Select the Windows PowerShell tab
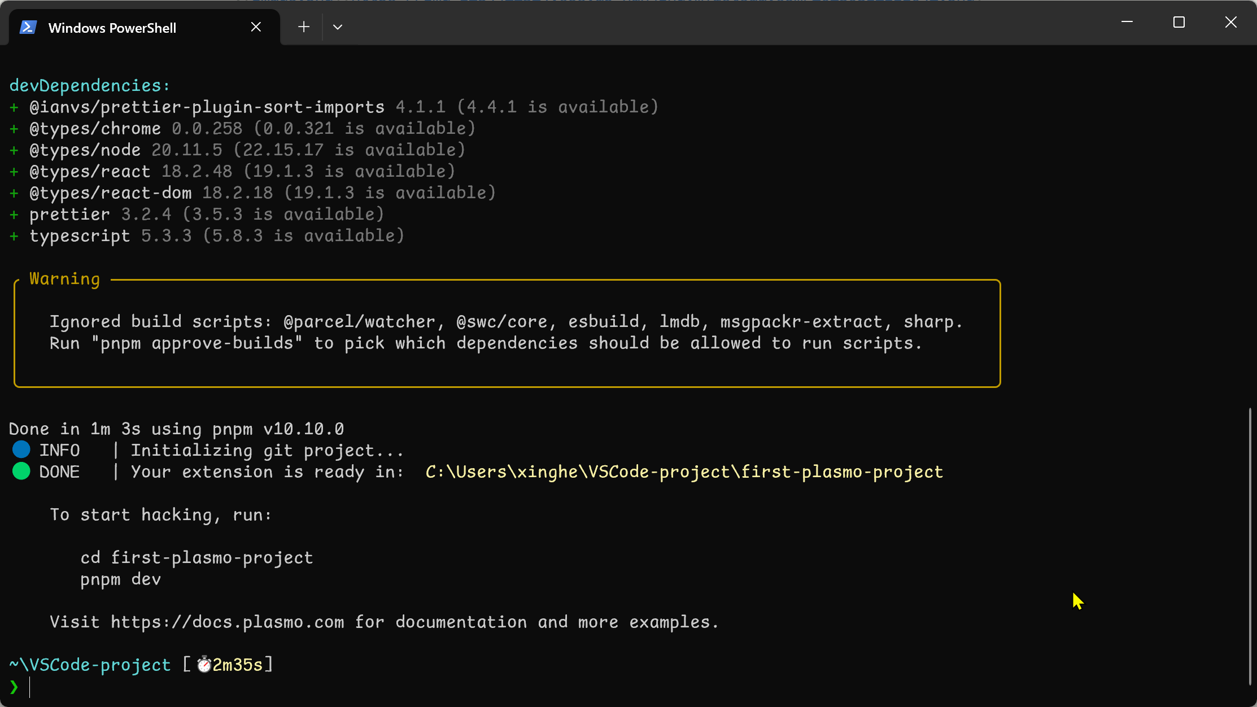 pyautogui.click(x=145, y=27)
